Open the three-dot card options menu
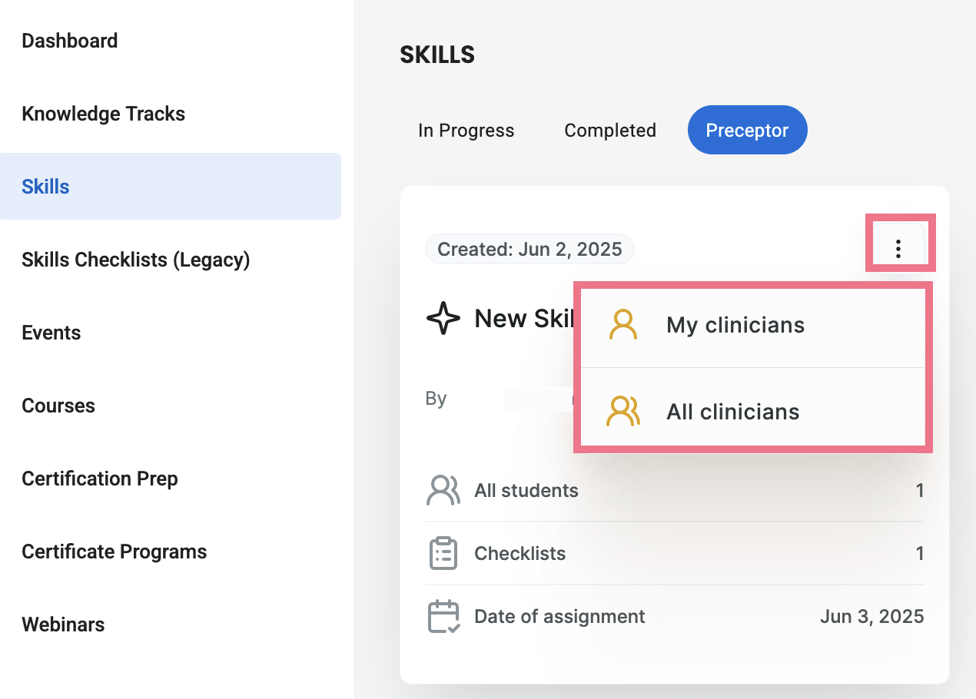This screenshot has height=699, width=976. pos(898,248)
